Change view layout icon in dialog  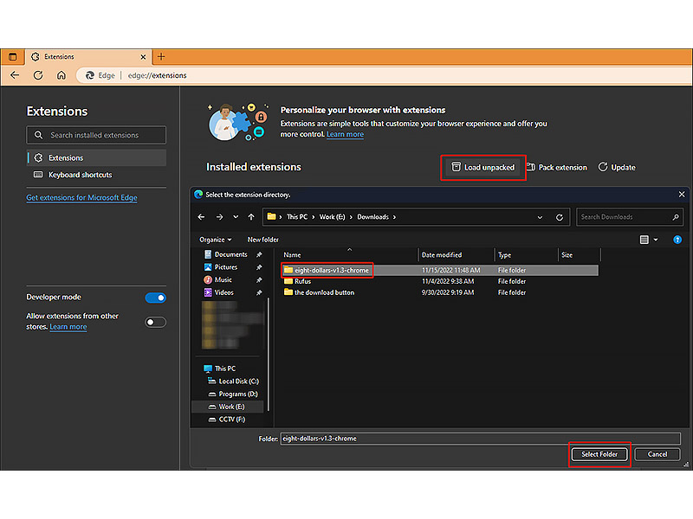pyautogui.click(x=644, y=240)
